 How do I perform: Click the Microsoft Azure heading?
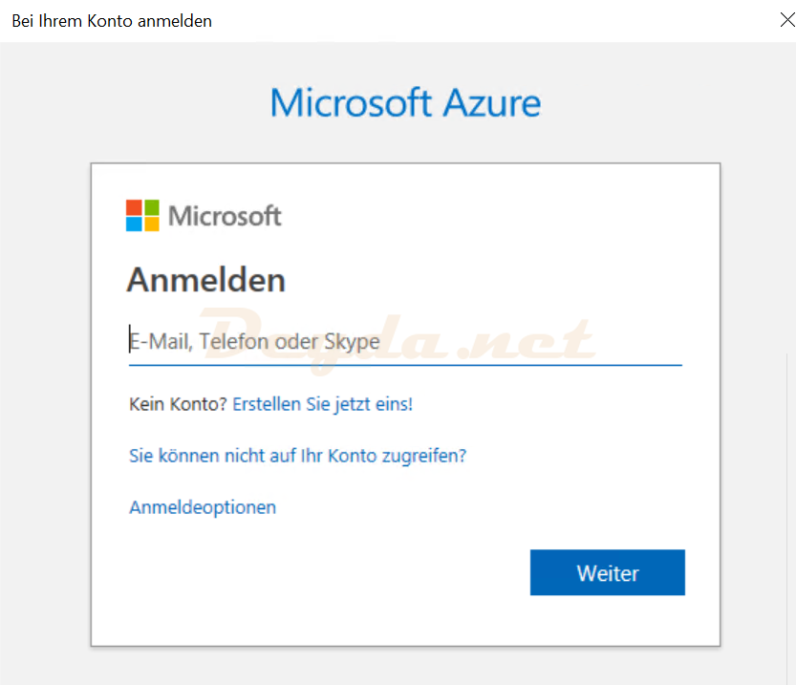pos(405,103)
